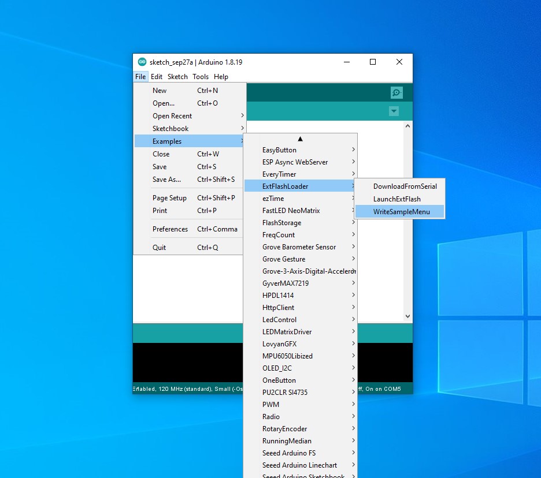Click editor scrollbar down arrow

[407, 316]
